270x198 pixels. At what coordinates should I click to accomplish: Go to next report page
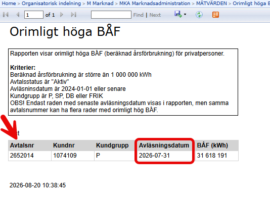click(x=62, y=15)
